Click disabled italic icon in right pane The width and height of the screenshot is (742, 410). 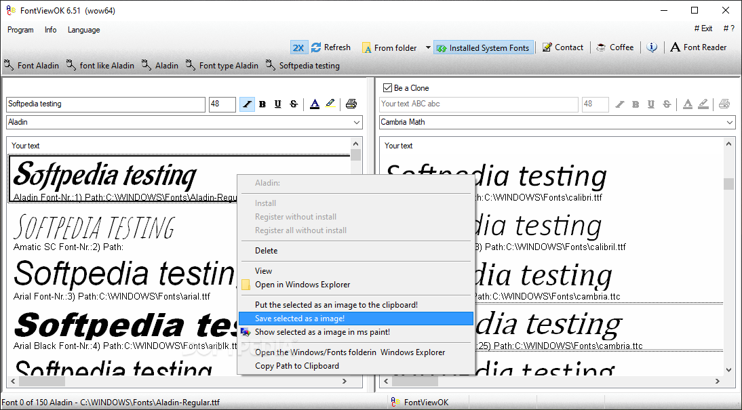(620, 104)
